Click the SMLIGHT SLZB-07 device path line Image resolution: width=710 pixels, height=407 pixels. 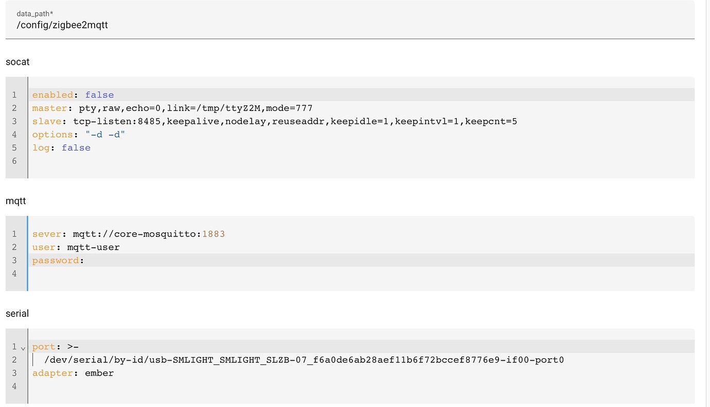(x=304, y=360)
